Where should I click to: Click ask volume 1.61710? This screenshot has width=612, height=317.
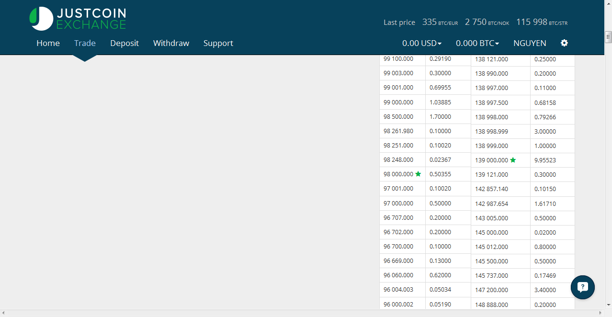point(545,204)
